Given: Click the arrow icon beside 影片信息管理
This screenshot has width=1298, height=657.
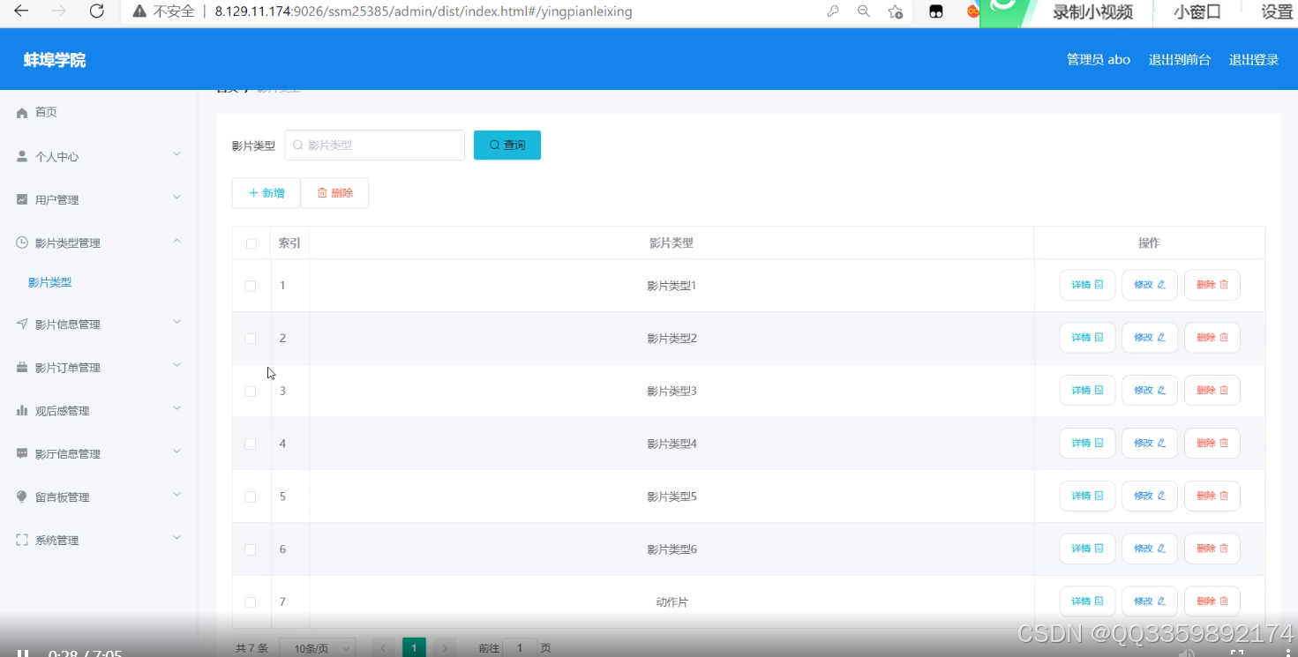Looking at the screenshot, I should tap(22, 324).
